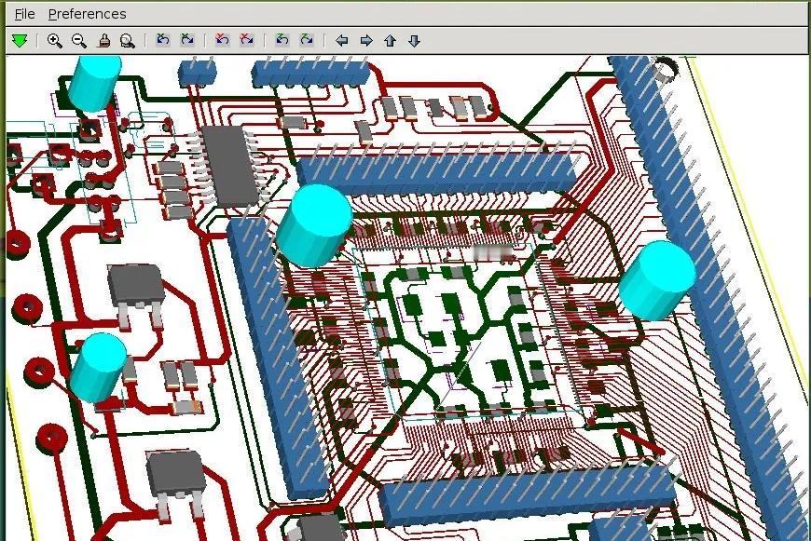The height and width of the screenshot is (541, 811).
Task: Rotate X counter-clockwise (first blue X icon)
Action: point(163,40)
